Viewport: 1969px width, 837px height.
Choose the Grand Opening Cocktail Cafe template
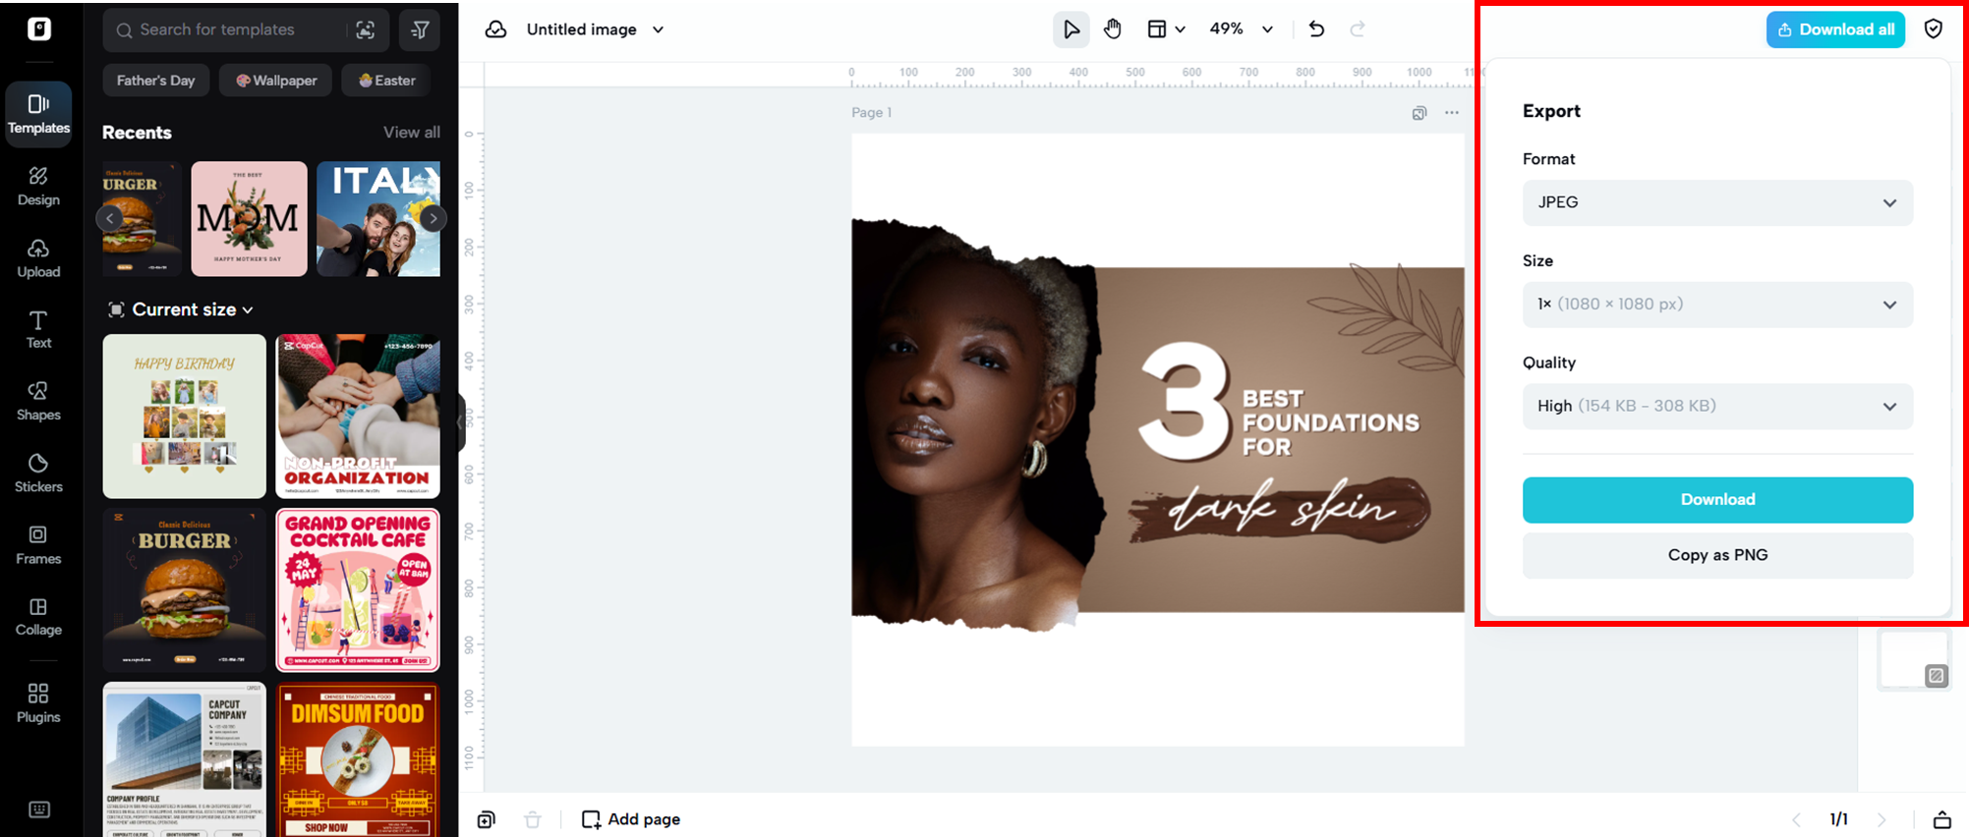358,590
